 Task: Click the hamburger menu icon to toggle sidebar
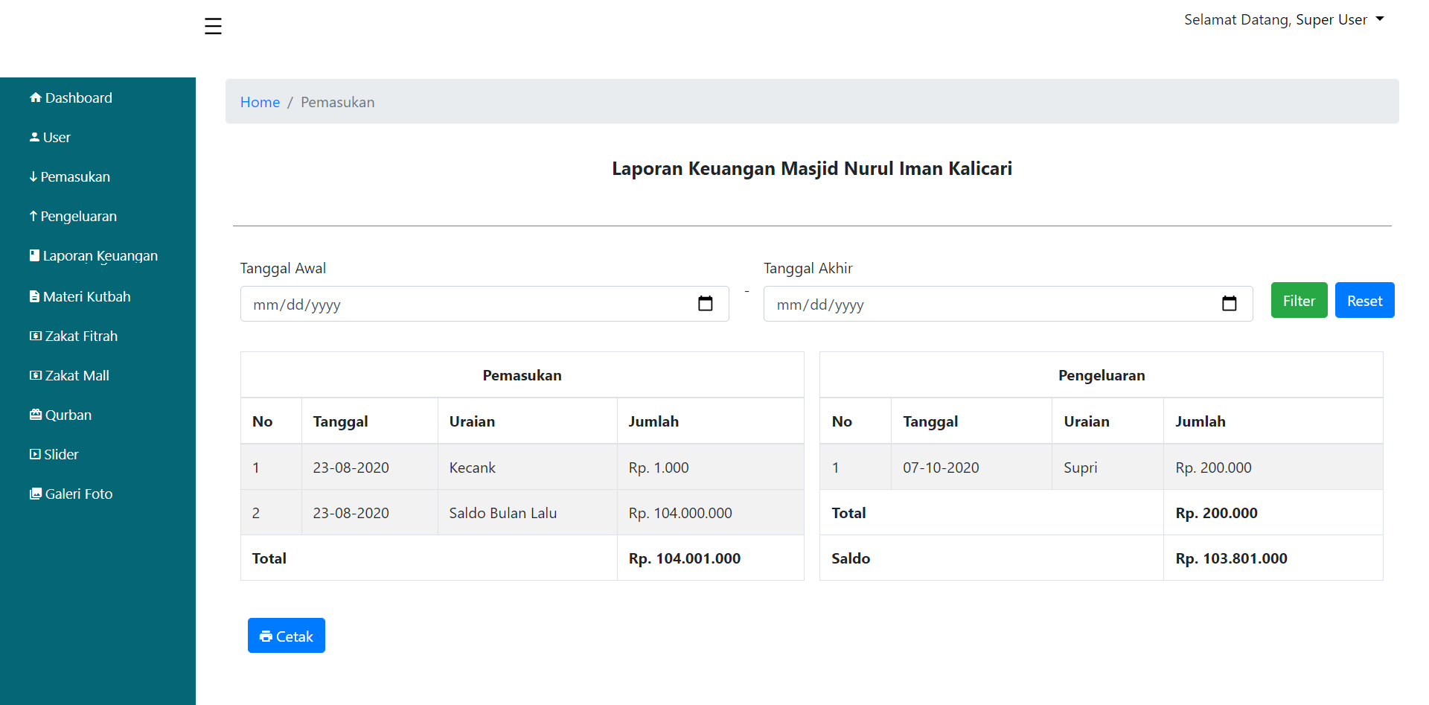[213, 26]
